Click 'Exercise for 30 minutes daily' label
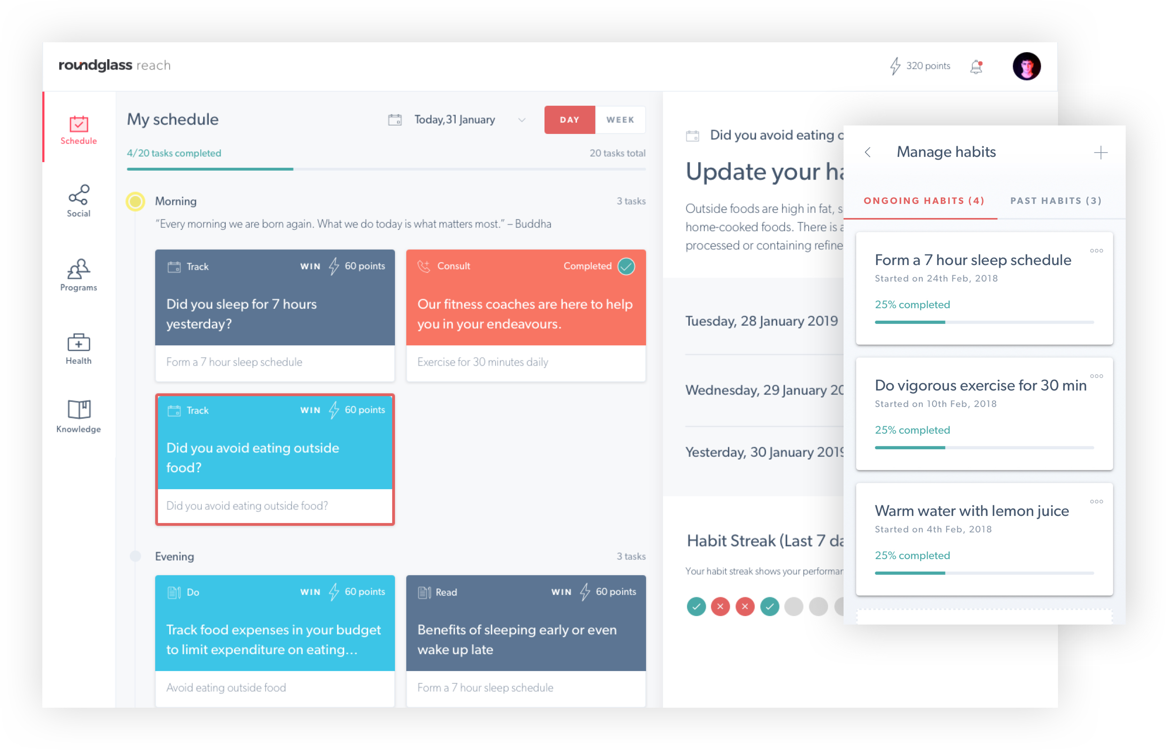Image resolution: width=1168 pixels, height=750 pixels. click(x=482, y=362)
